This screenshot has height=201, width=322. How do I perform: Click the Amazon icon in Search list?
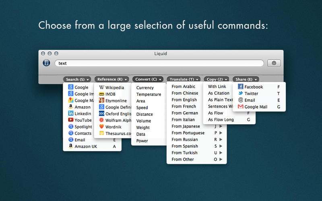click(71, 107)
